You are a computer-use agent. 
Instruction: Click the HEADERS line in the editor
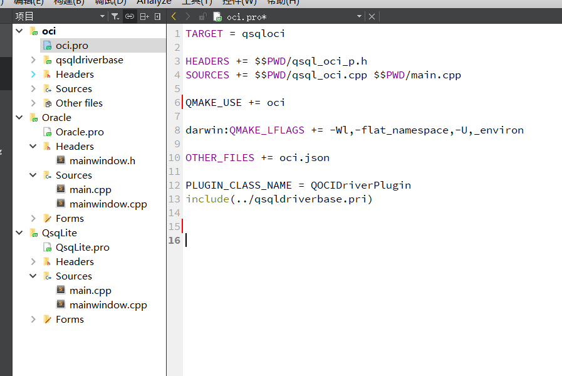276,61
